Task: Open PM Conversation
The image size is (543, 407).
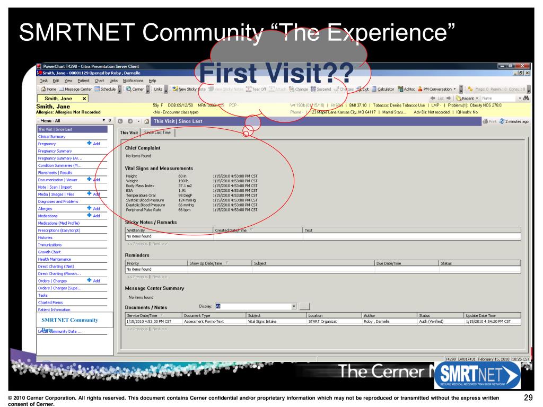Action: pos(435,89)
